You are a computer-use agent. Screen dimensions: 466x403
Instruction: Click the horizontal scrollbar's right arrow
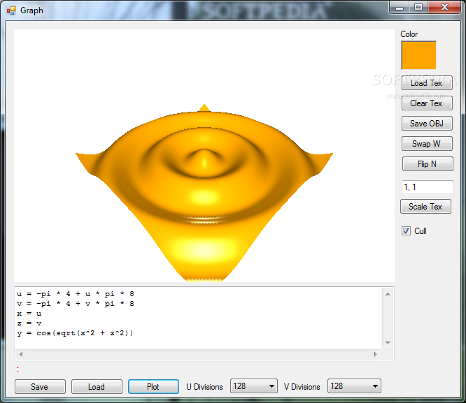[376, 354]
